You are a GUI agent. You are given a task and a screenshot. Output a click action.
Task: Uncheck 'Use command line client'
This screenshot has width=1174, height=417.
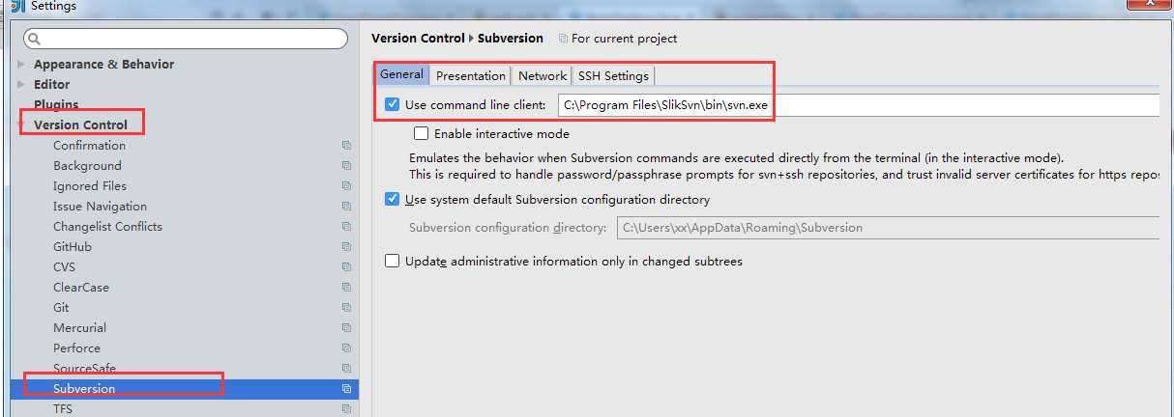coord(392,104)
